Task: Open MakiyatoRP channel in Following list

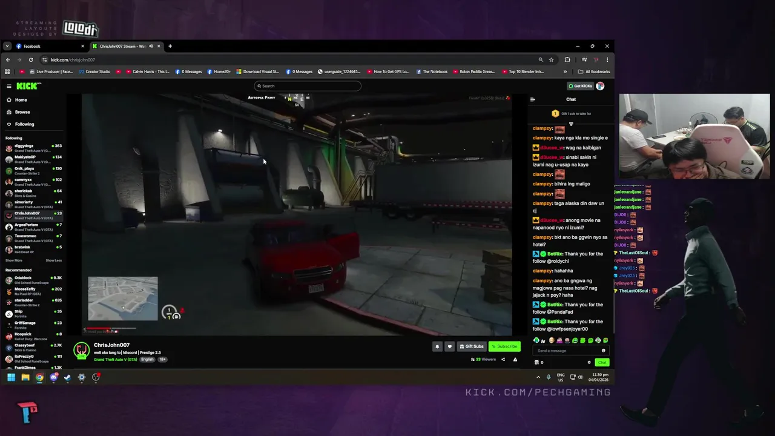Action: click(33, 158)
